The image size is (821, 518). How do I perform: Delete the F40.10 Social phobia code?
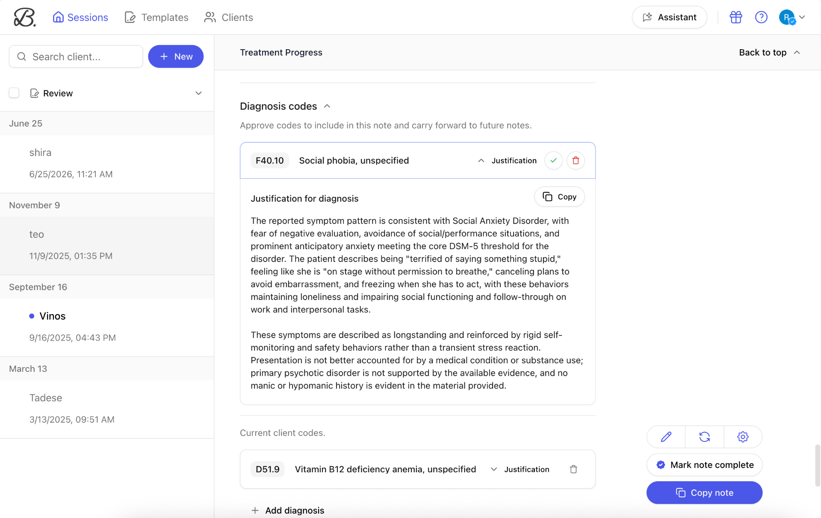pos(576,160)
